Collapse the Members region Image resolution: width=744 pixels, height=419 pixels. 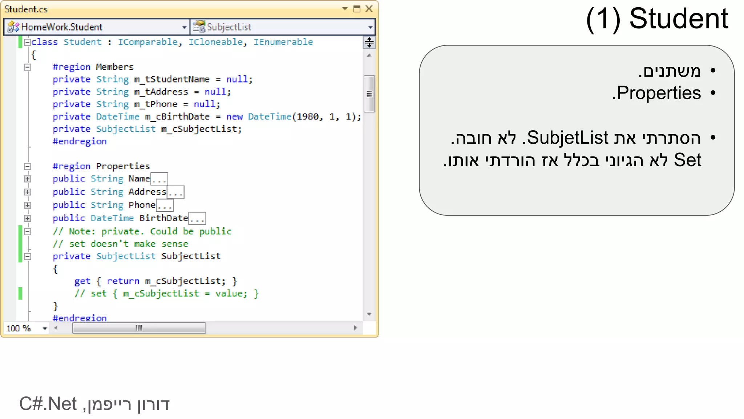27,67
